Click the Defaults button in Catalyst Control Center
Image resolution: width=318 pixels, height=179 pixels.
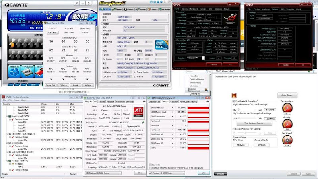tap(221, 174)
